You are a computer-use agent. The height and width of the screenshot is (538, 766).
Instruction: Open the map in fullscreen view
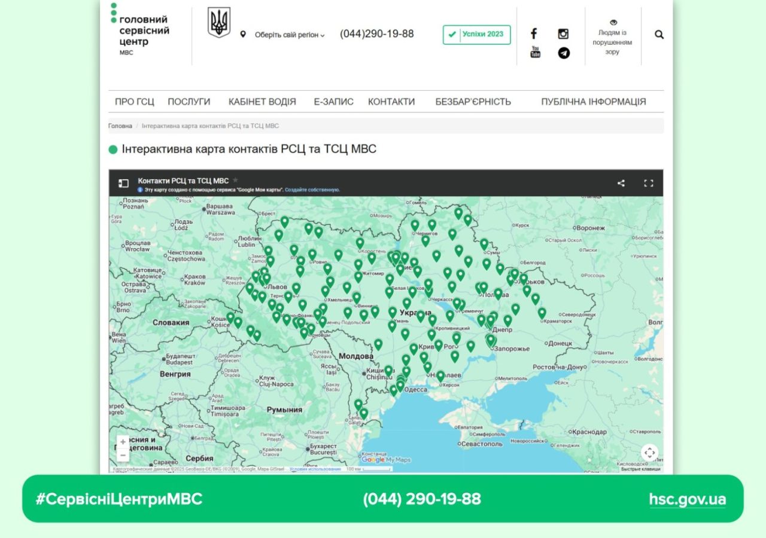coord(648,184)
